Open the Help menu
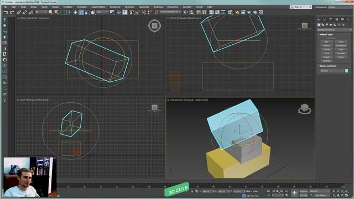 tap(210, 7)
